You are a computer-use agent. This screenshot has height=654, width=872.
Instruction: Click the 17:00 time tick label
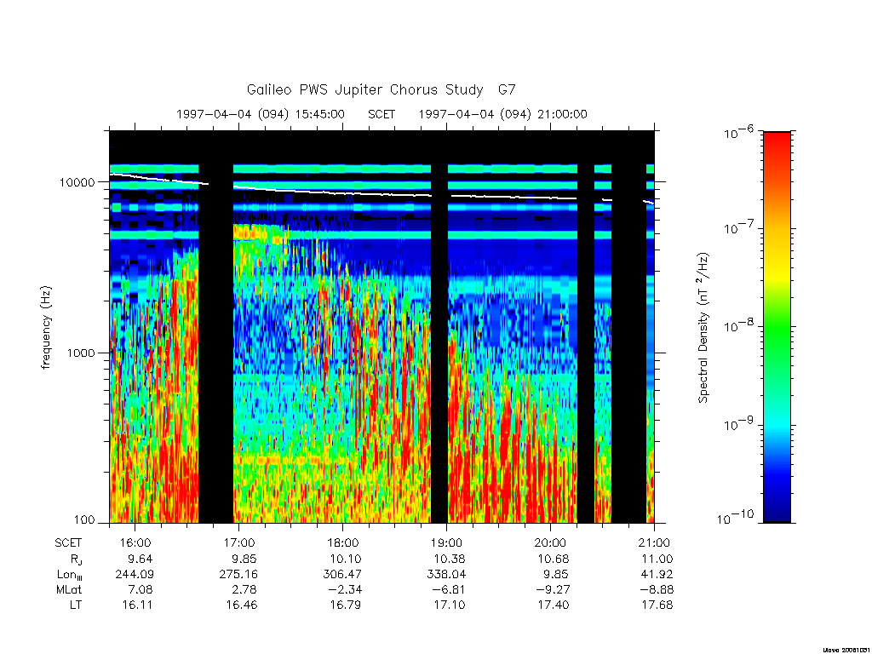click(239, 542)
